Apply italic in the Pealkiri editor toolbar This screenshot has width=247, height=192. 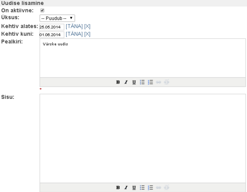[126, 82]
